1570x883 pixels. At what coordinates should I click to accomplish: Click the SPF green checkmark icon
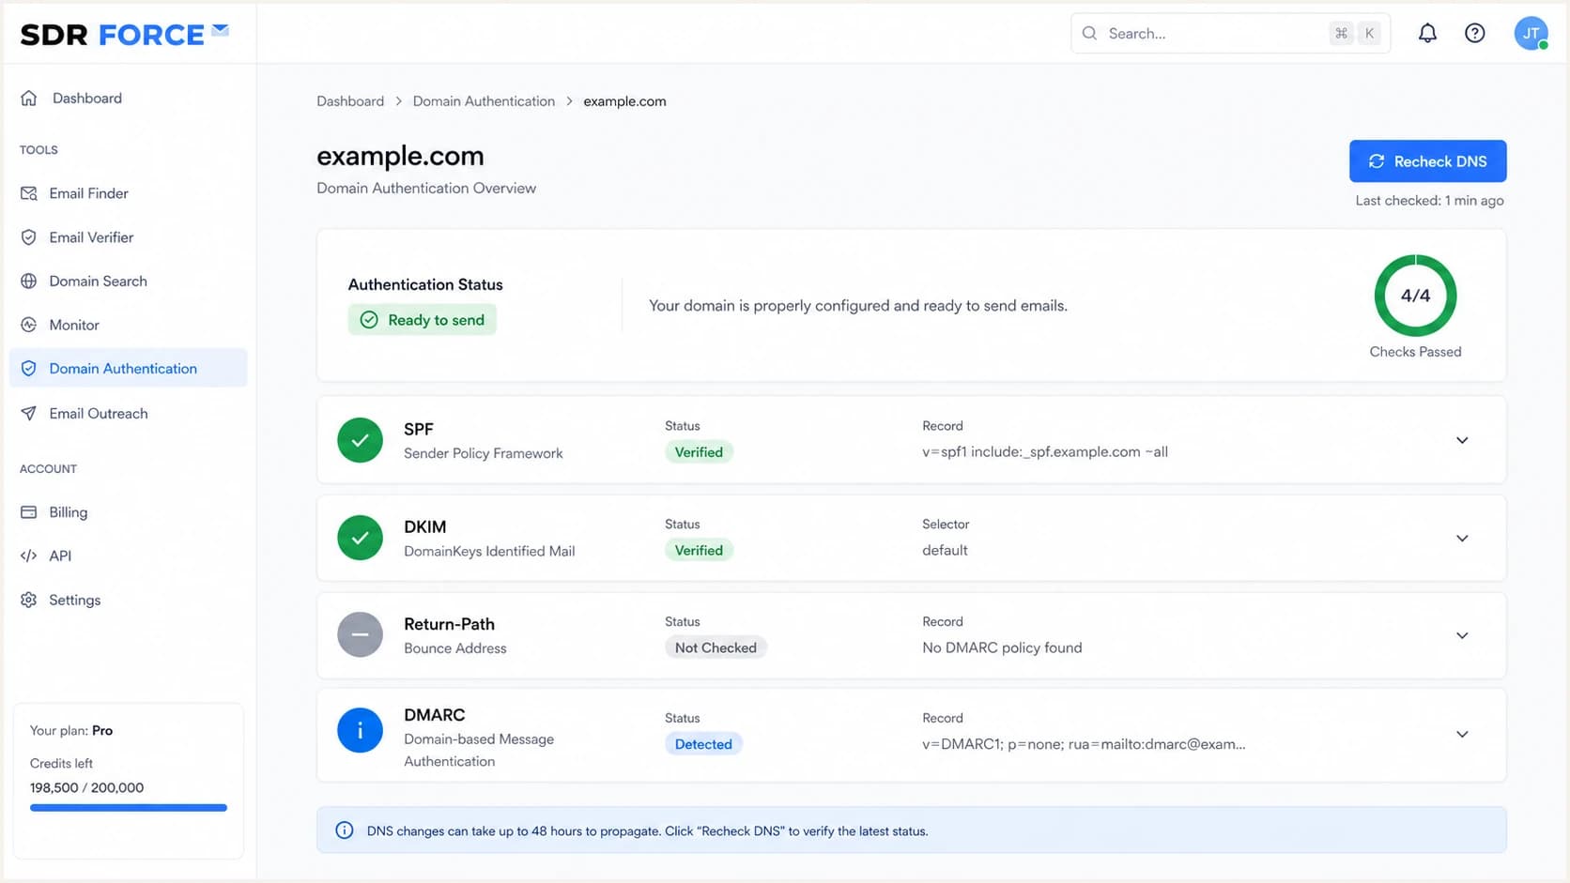361,440
